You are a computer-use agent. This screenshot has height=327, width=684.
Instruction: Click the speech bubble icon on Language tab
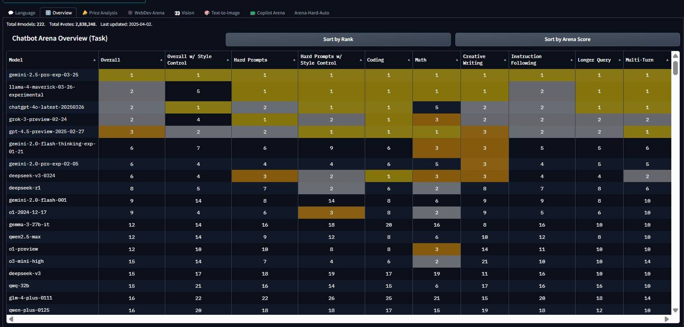click(x=10, y=13)
